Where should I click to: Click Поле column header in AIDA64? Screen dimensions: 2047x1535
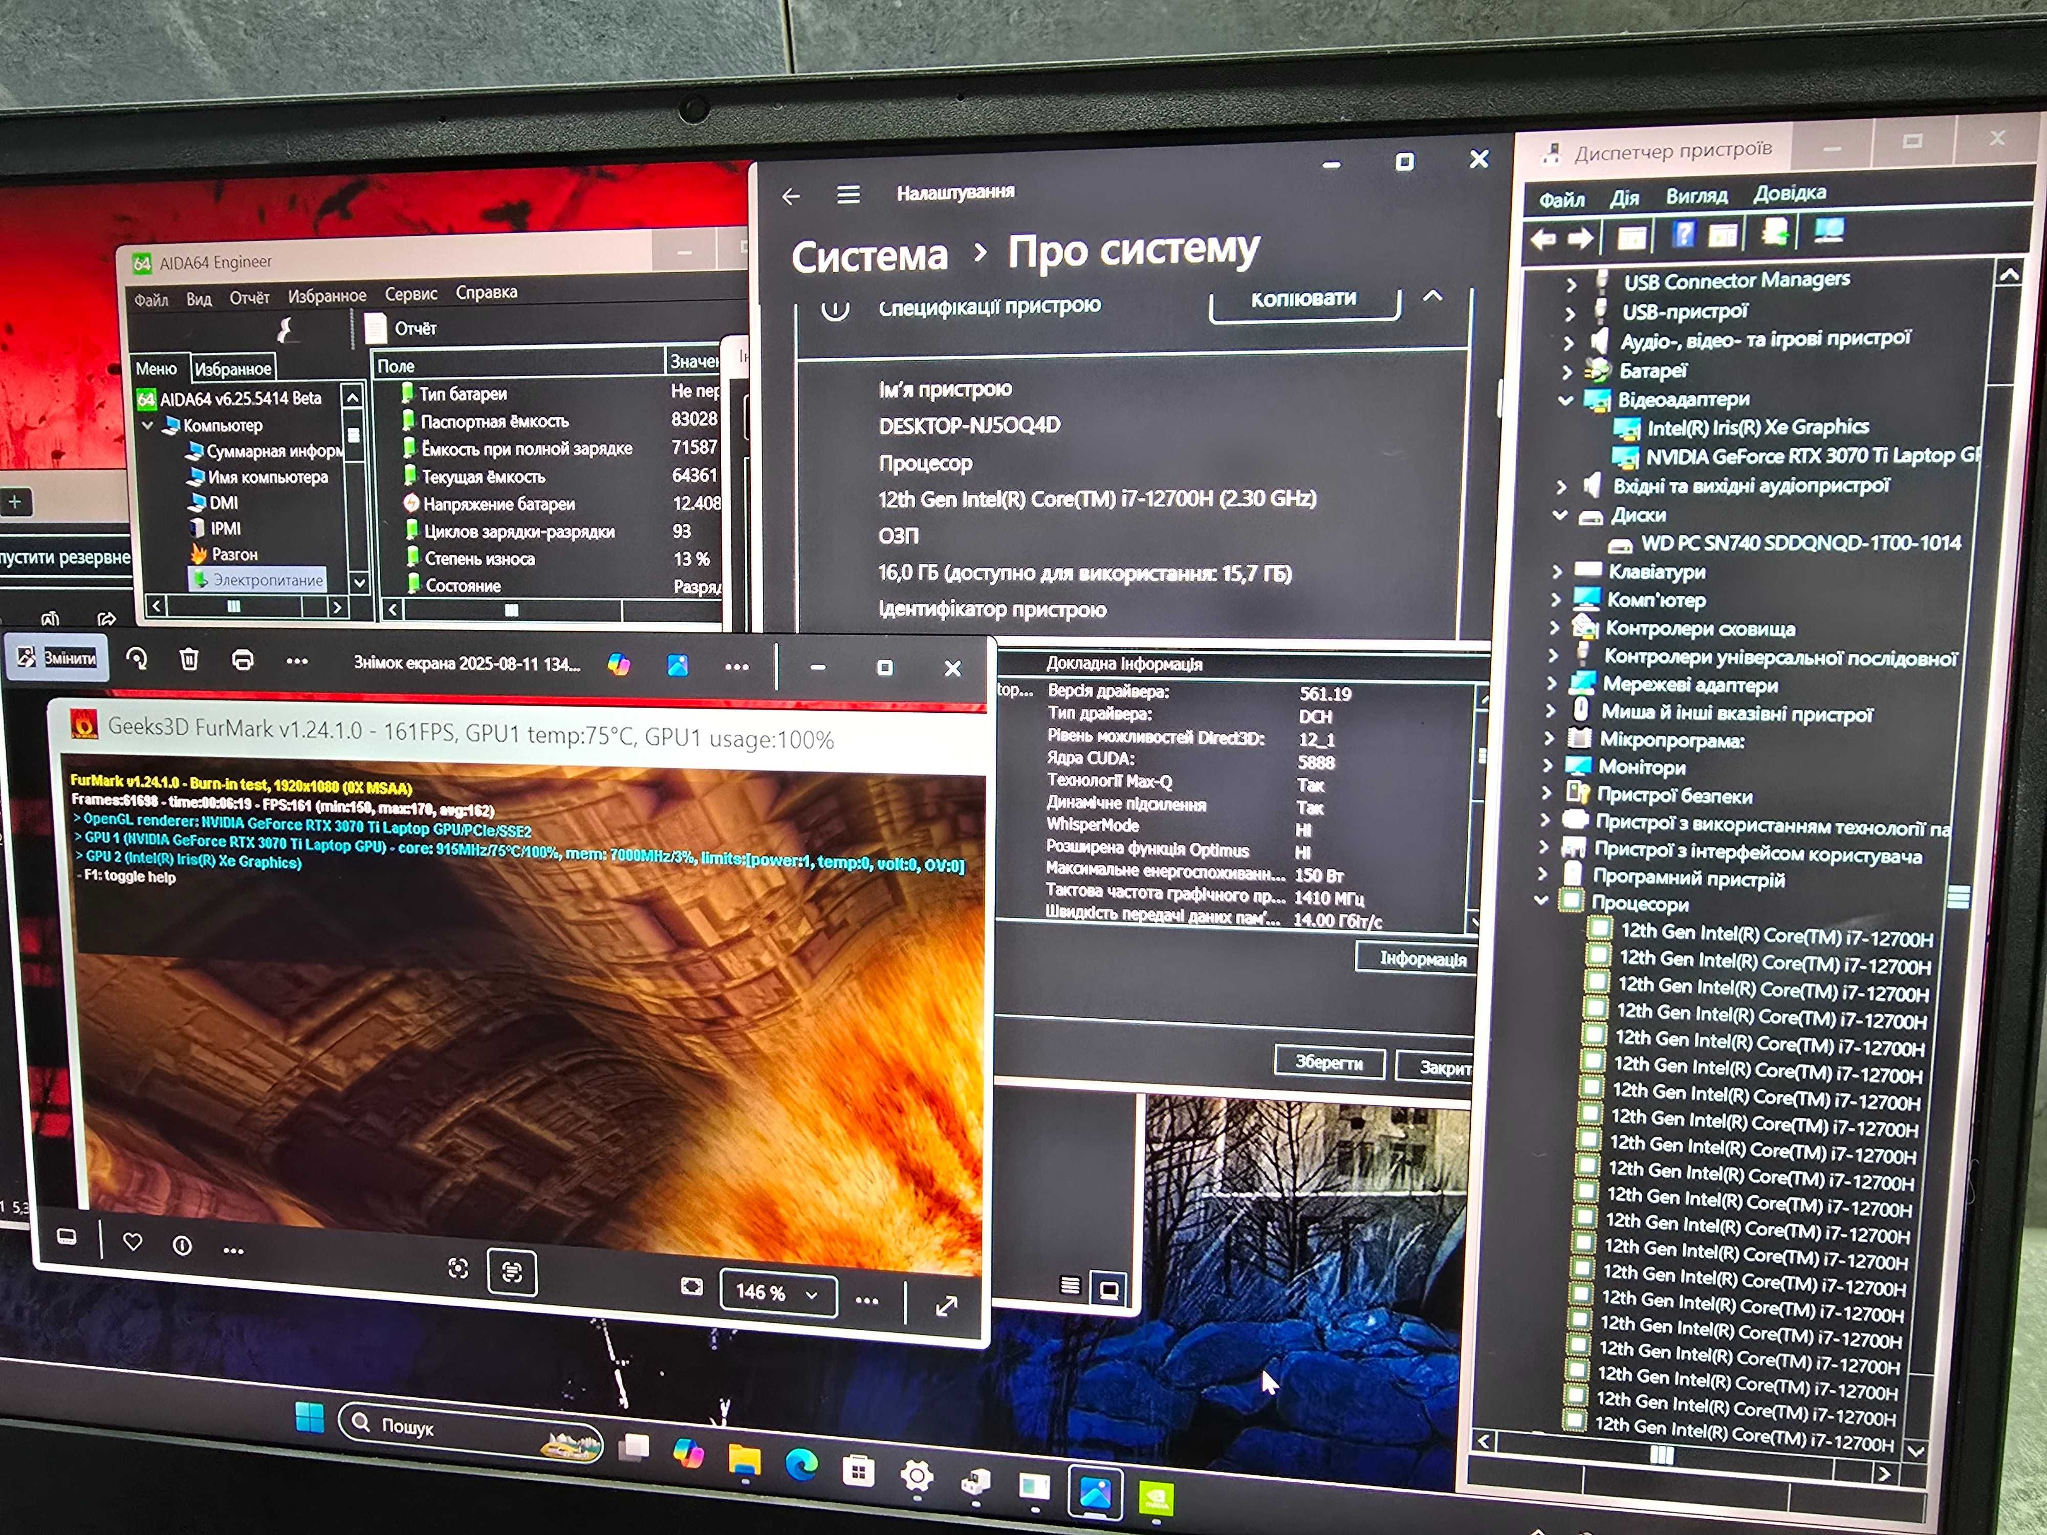point(517,365)
